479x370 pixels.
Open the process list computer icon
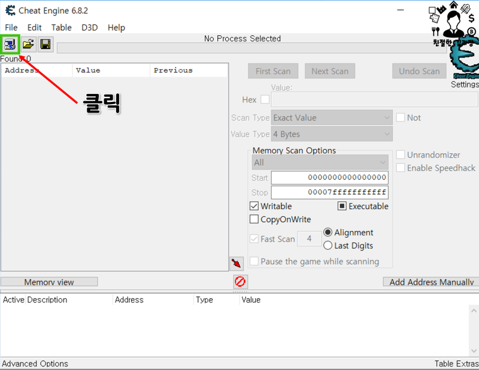(x=10, y=45)
